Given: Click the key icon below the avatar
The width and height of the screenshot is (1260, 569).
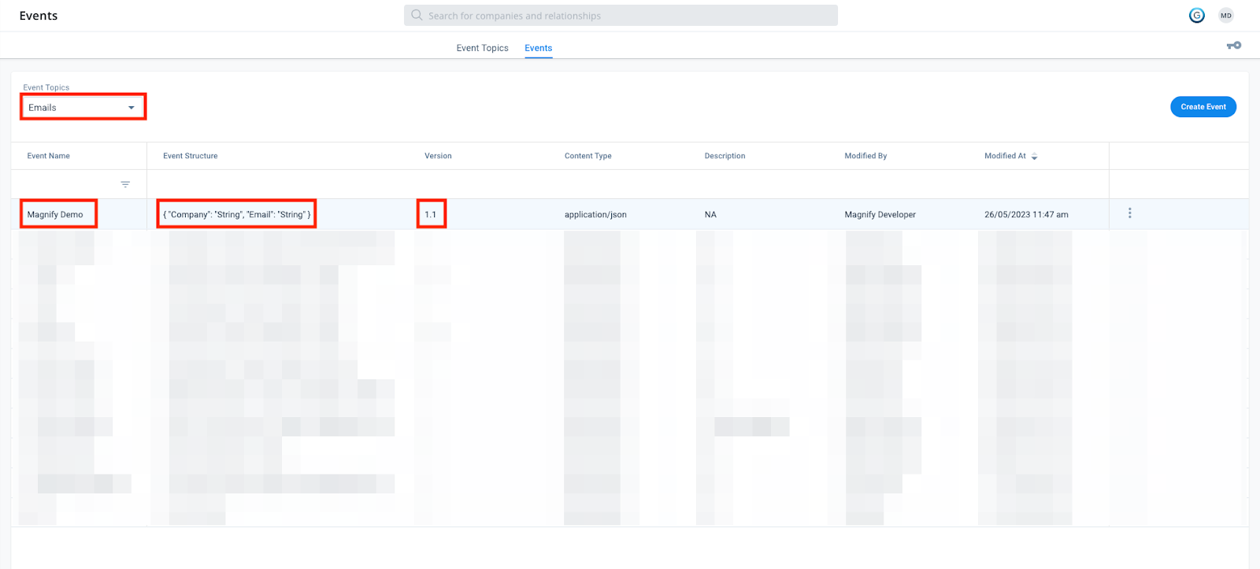Looking at the screenshot, I should click(1233, 46).
